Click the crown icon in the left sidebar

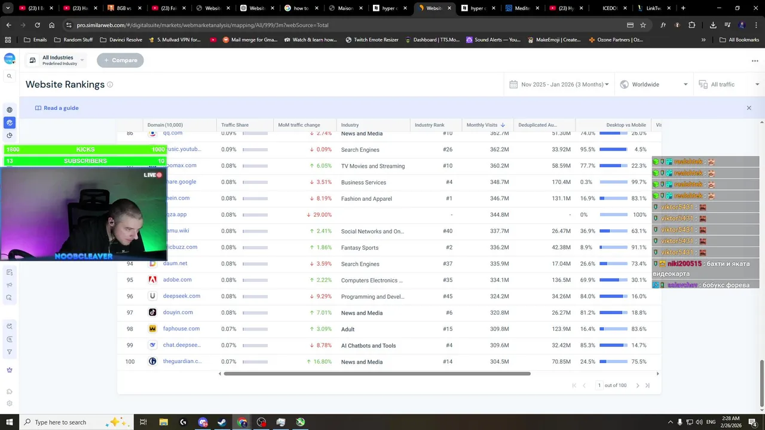coord(9,370)
